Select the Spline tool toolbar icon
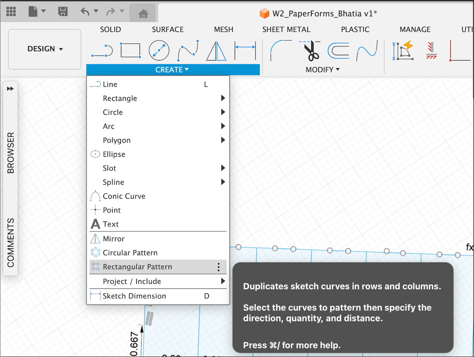This screenshot has height=357, width=474. (188, 51)
